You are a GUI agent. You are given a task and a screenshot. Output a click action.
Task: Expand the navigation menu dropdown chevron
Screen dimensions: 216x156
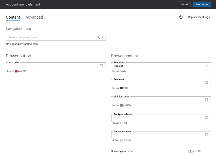click(x=102, y=37)
